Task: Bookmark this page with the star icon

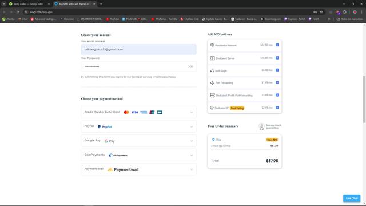Action: [x=321, y=12]
